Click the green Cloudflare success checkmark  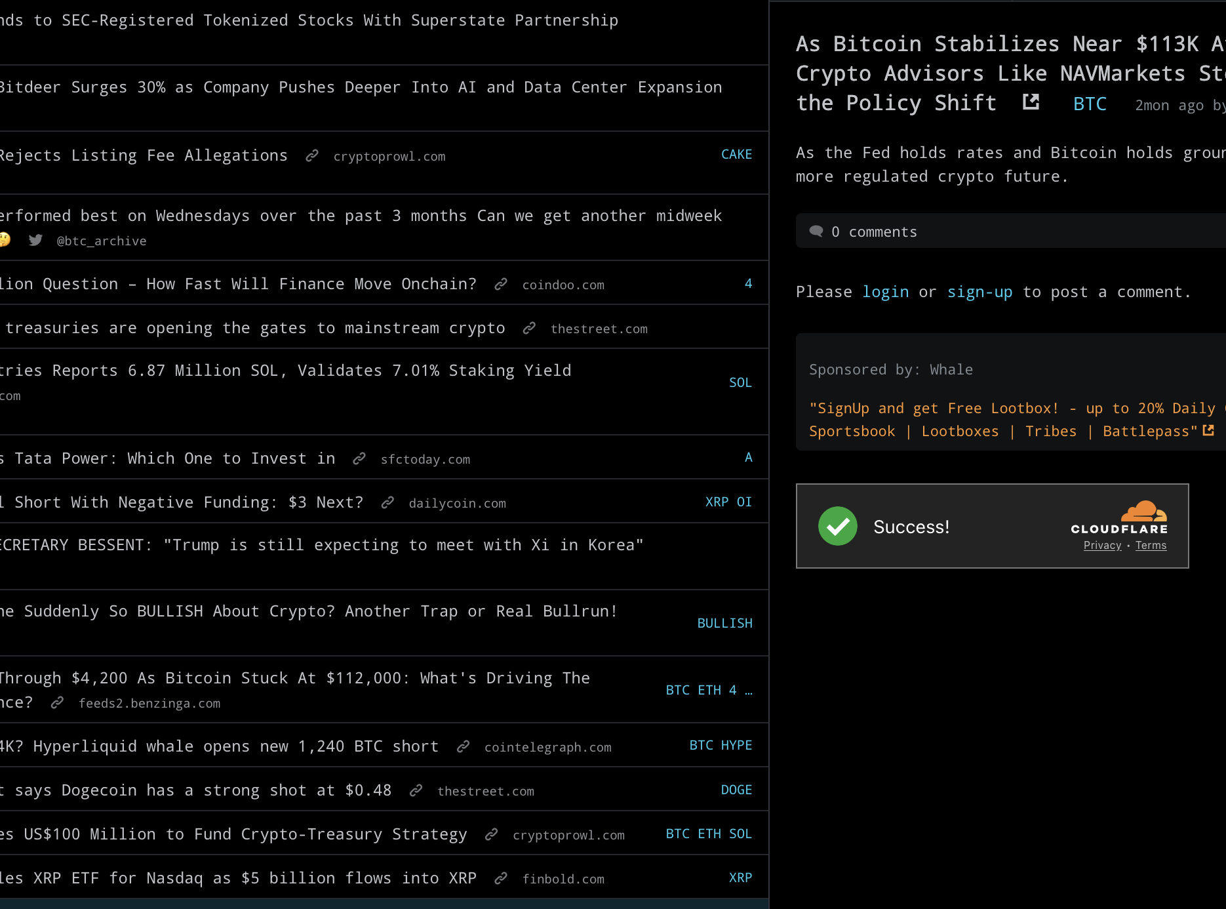pyautogui.click(x=837, y=526)
